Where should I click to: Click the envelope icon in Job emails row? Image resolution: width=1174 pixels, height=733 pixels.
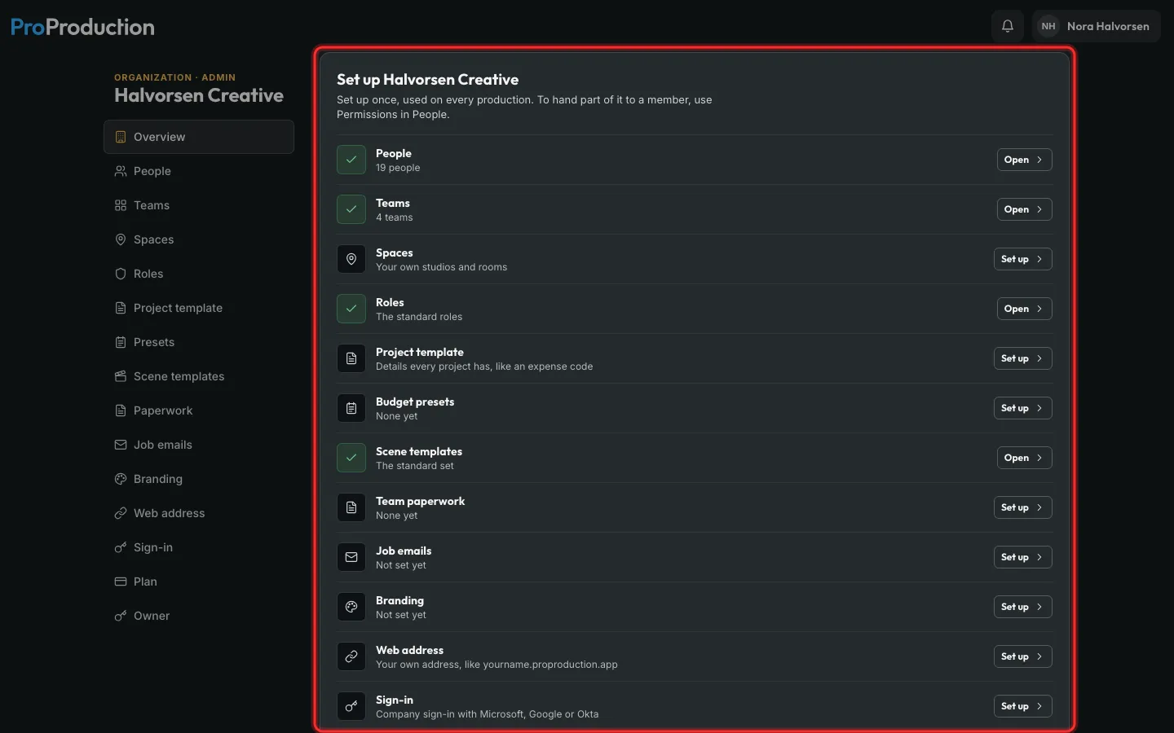click(351, 557)
